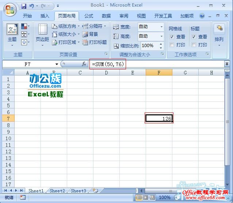
Task: Toggle headings View (查看) checkbox
Action: pos(194,37)
